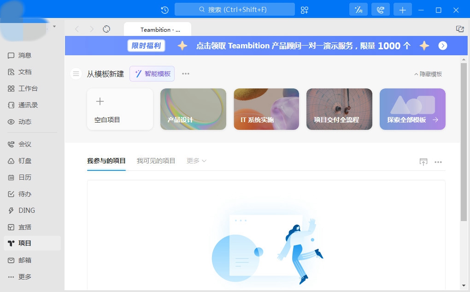Open the three-dot menu next to 智能模板
The height and width of the screenshot is (292, 470).
[x=186, y=74]
